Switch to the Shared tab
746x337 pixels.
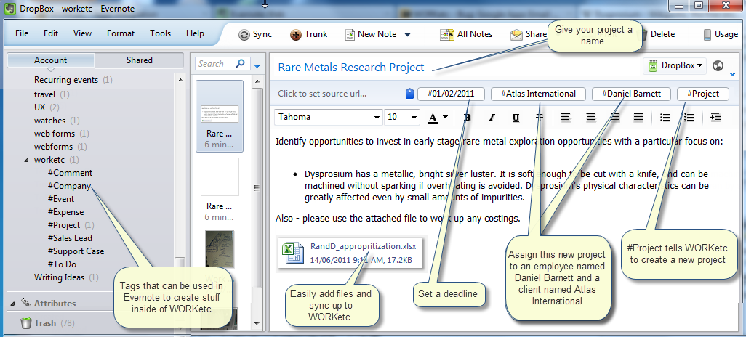click(x=140, y=60)
